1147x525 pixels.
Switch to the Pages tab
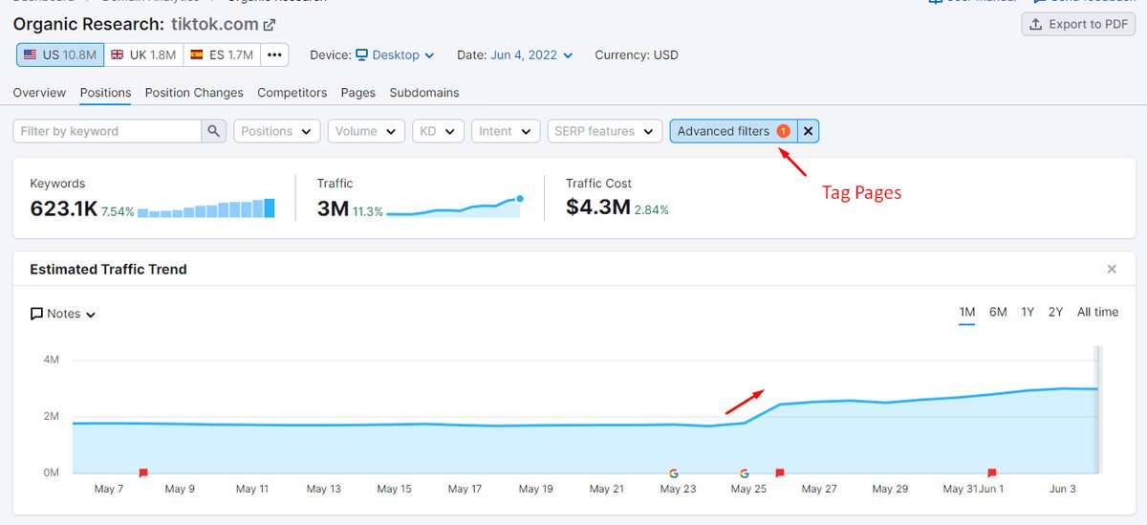coord(358,93)
